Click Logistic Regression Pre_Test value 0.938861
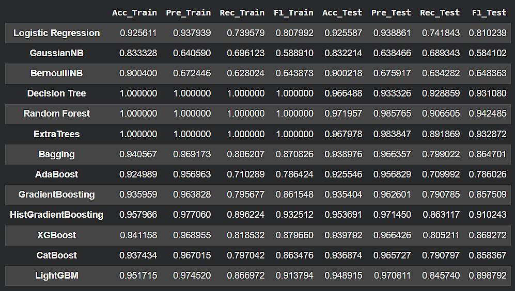The width and height of the screenshot is (515, 291). click(x=392, y=33)
